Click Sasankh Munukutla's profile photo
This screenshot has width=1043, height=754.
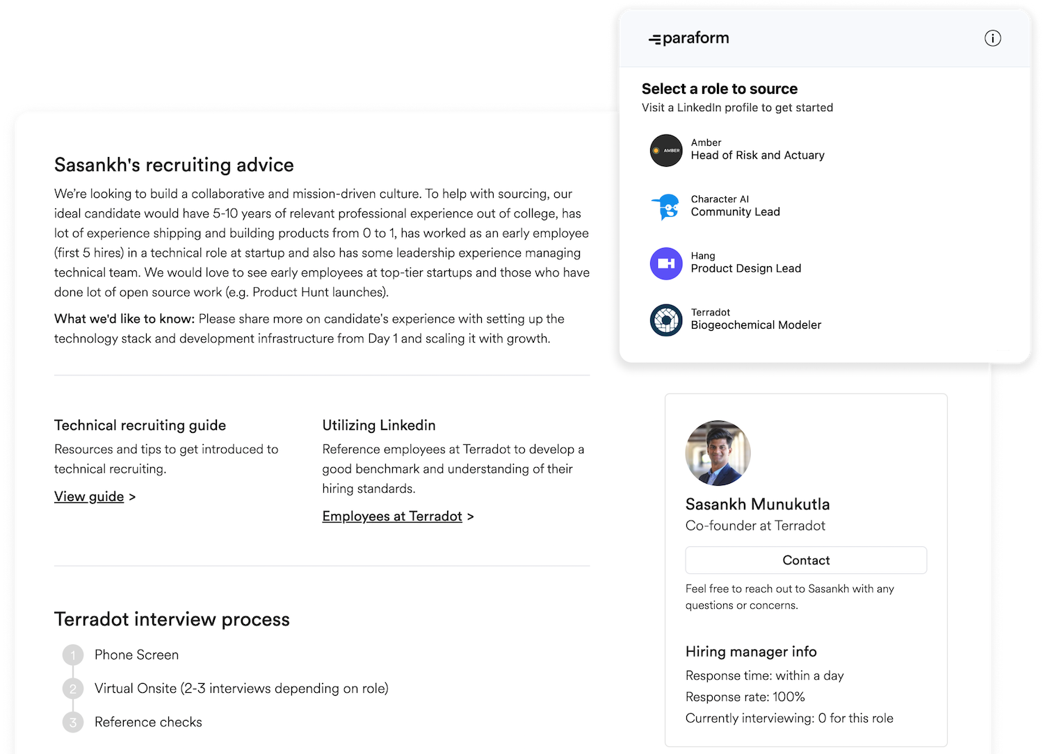(x=718, y=453)
